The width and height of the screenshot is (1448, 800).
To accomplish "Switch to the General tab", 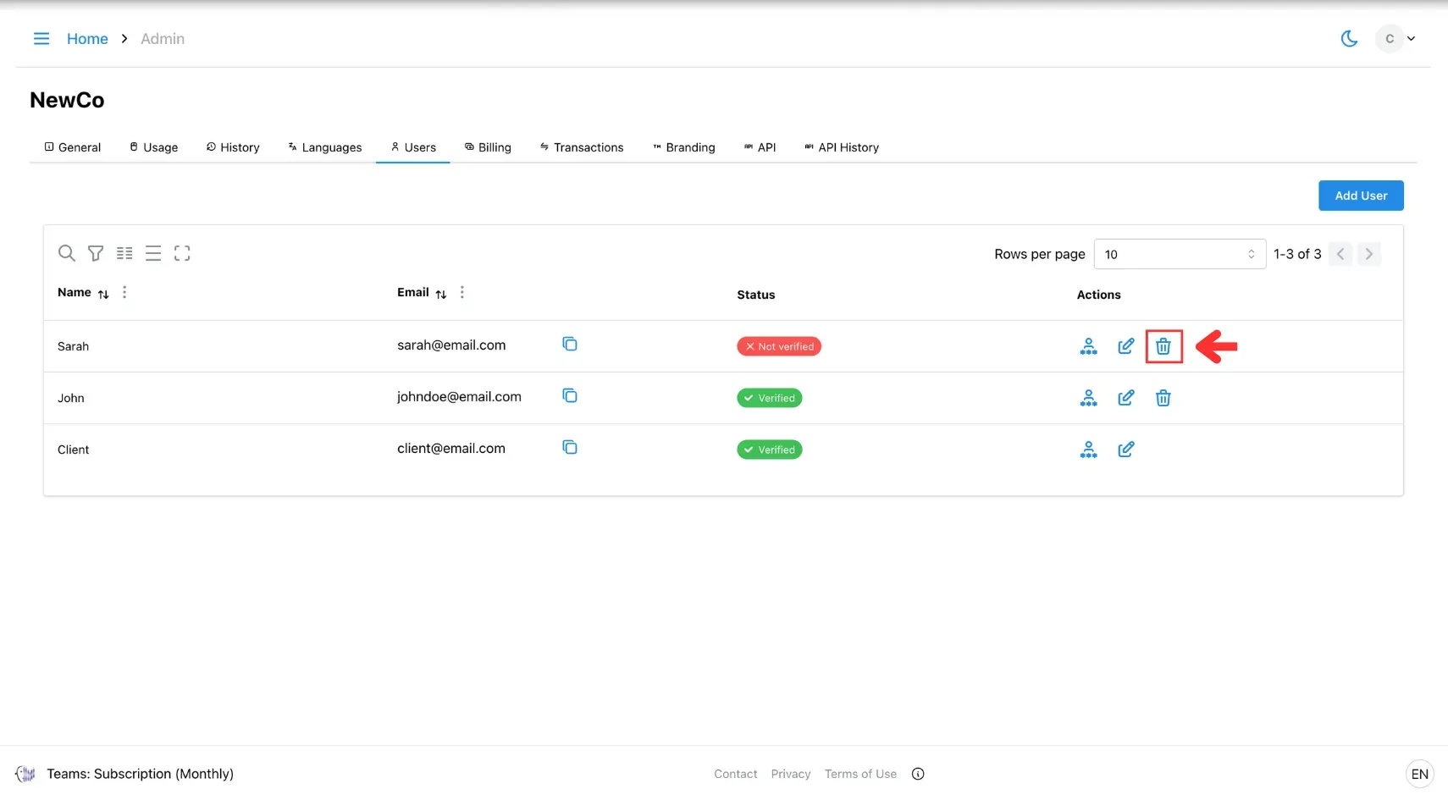I will pos(73,147).
